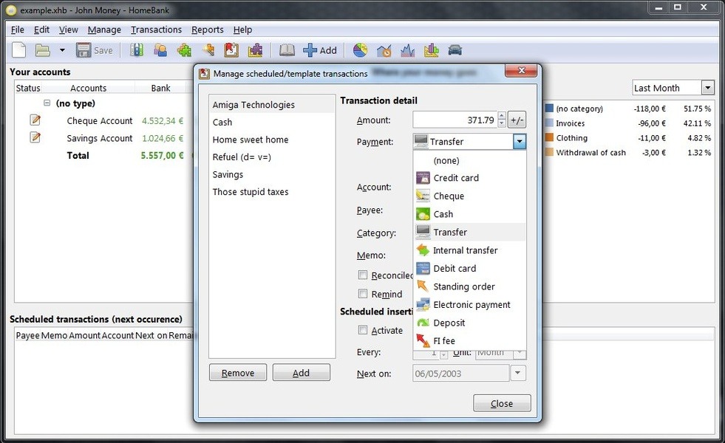The width and height of the screenshot is (725, 443).
Task: Open the car cost report icon
Action: 455,50
